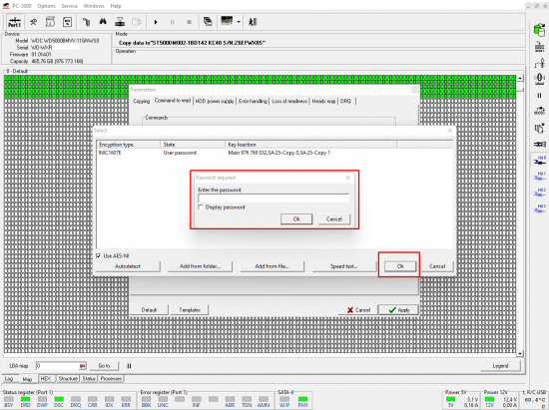Expand the dropdown arrow next to board icon

[239, 22]
